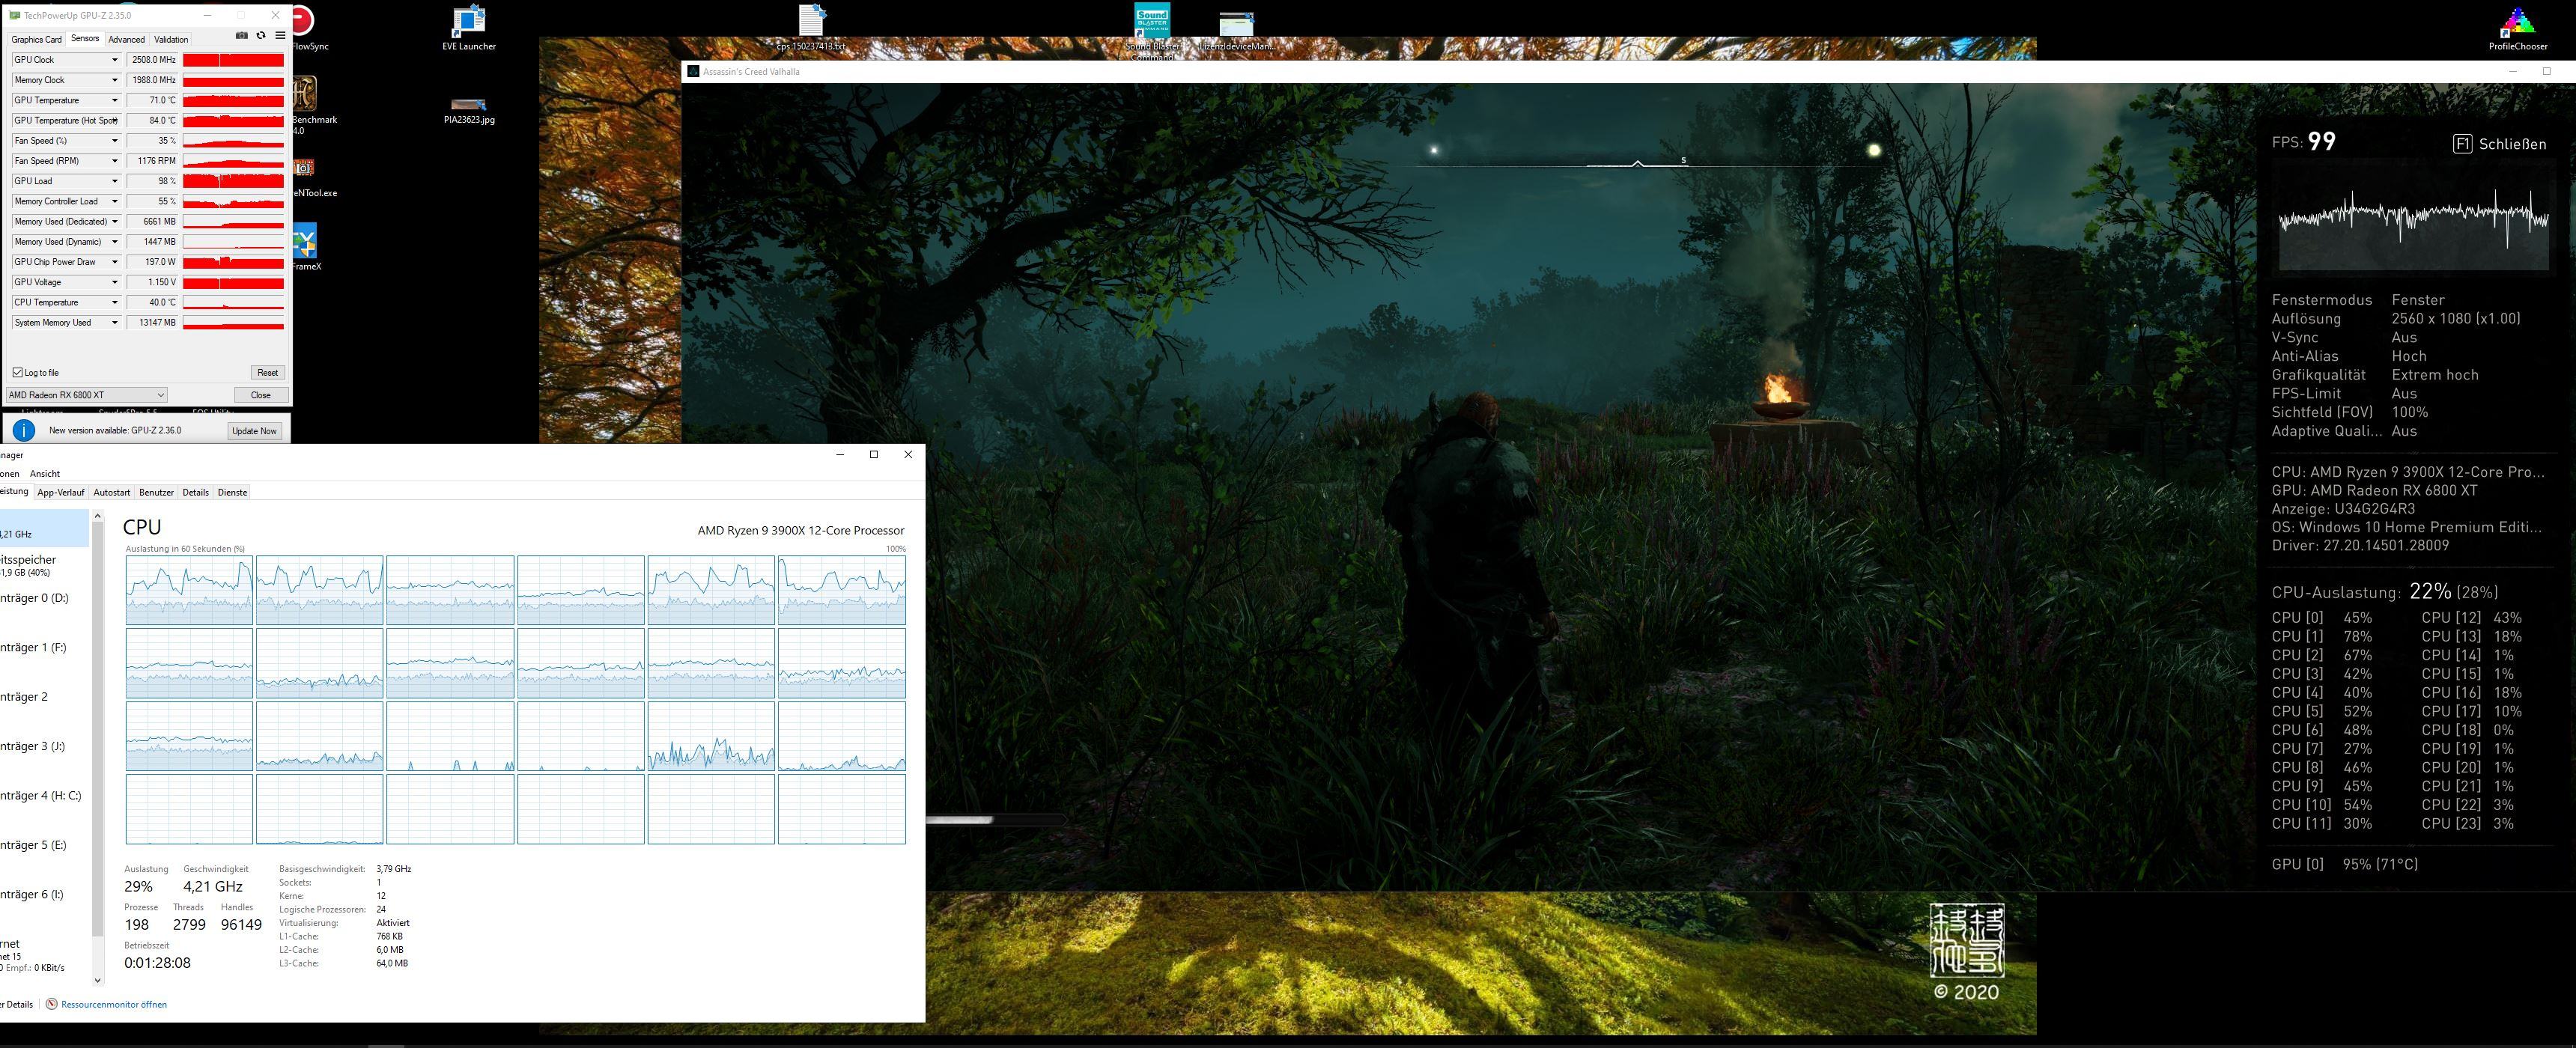Image resolution: width=2576 pixels, height=1048 pixels.
Task: Click the 197.0 W power draw value
Action: (x=153, y=262)
